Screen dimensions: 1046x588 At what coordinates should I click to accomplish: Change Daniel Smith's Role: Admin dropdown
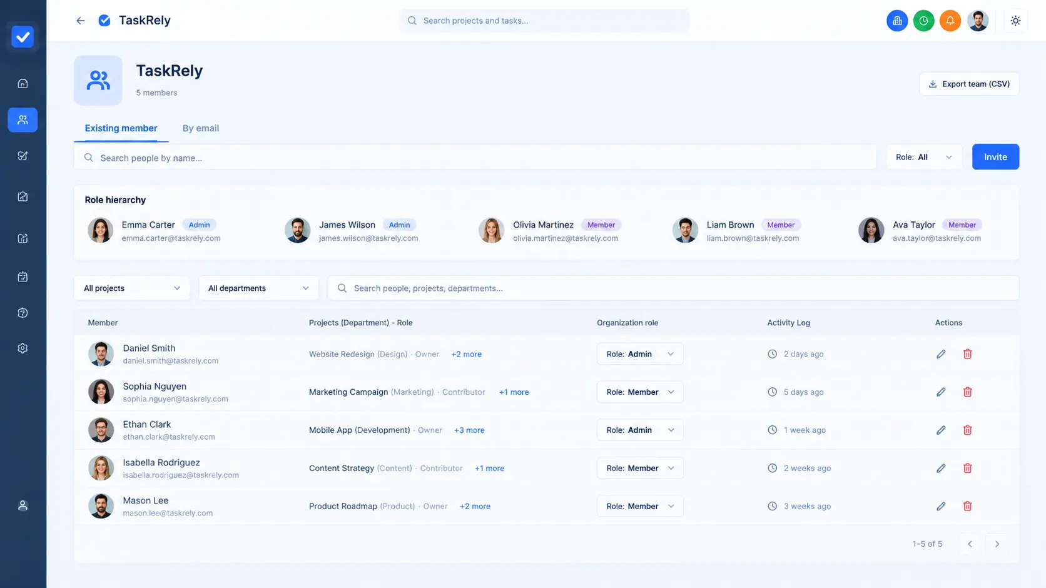[640, 354]
